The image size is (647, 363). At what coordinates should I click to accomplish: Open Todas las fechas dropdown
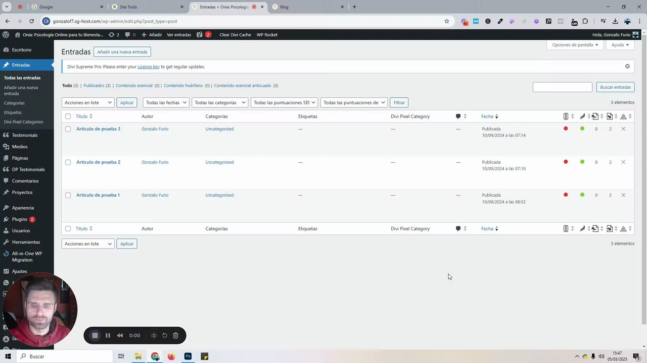tap(166, 102)
